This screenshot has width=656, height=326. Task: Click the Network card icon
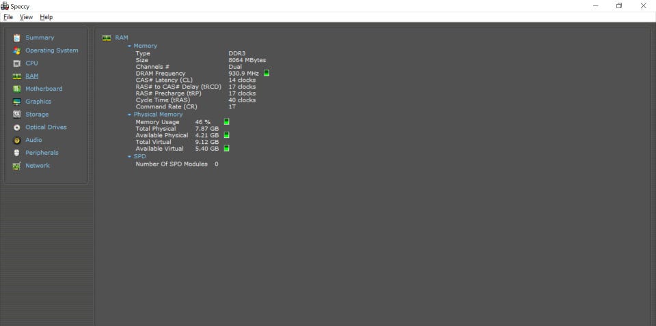16,166
